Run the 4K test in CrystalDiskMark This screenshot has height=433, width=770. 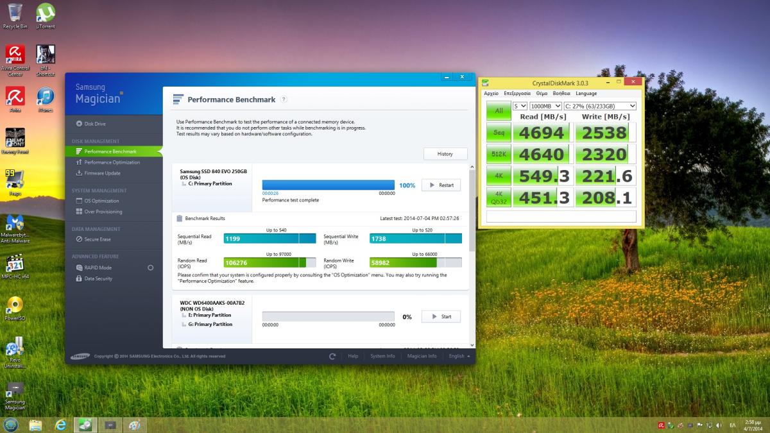(499, 176)
